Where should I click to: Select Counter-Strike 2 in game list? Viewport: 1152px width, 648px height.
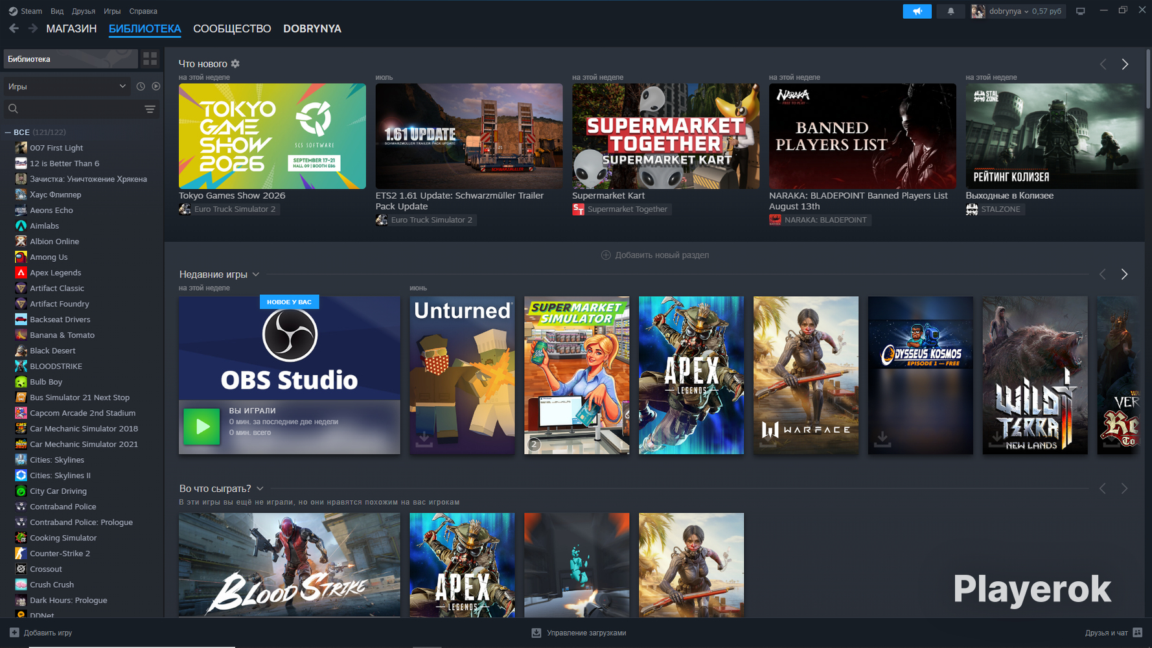point(60,553)
